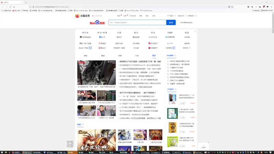The width and height of the screenshot is (274, 154).
Task: Open 爱奇艺 site link
Action: (x=119, y=37)
